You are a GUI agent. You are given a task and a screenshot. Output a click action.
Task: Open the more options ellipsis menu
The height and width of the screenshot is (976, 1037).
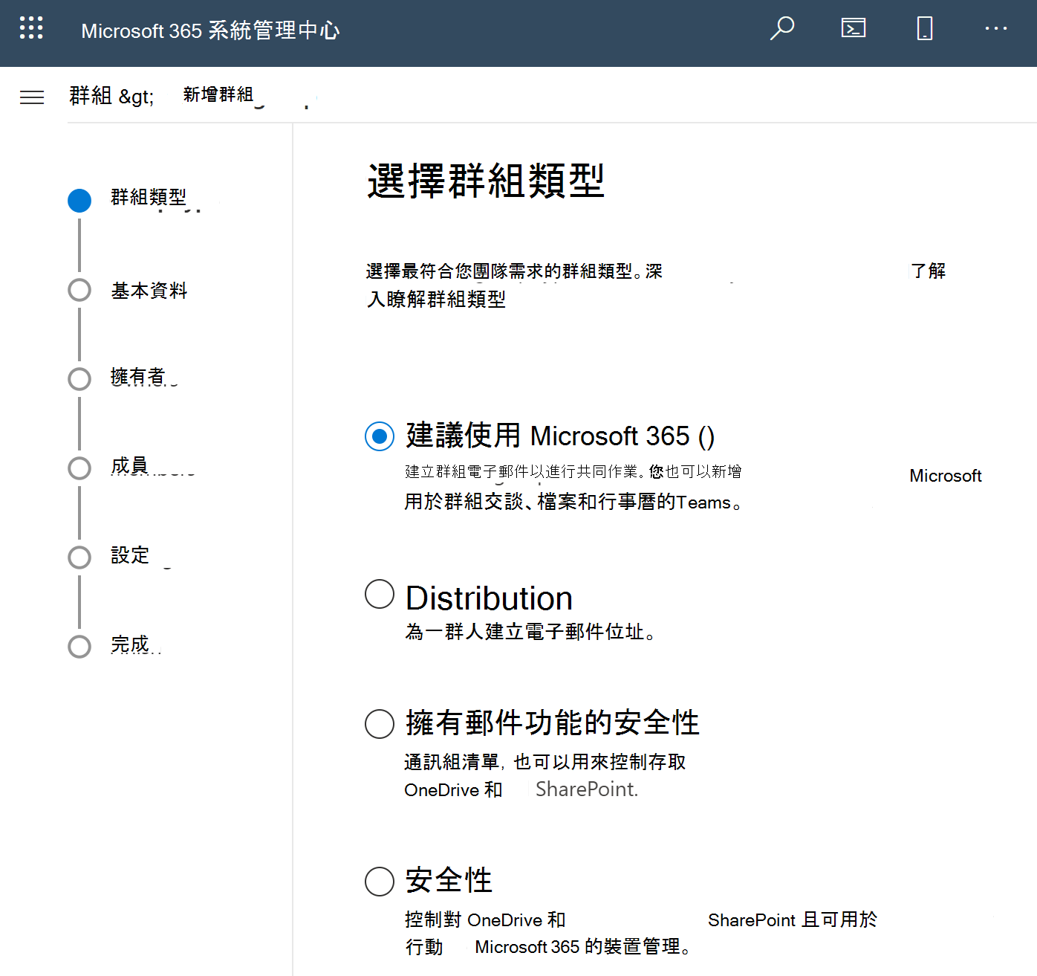pos(996,28)
